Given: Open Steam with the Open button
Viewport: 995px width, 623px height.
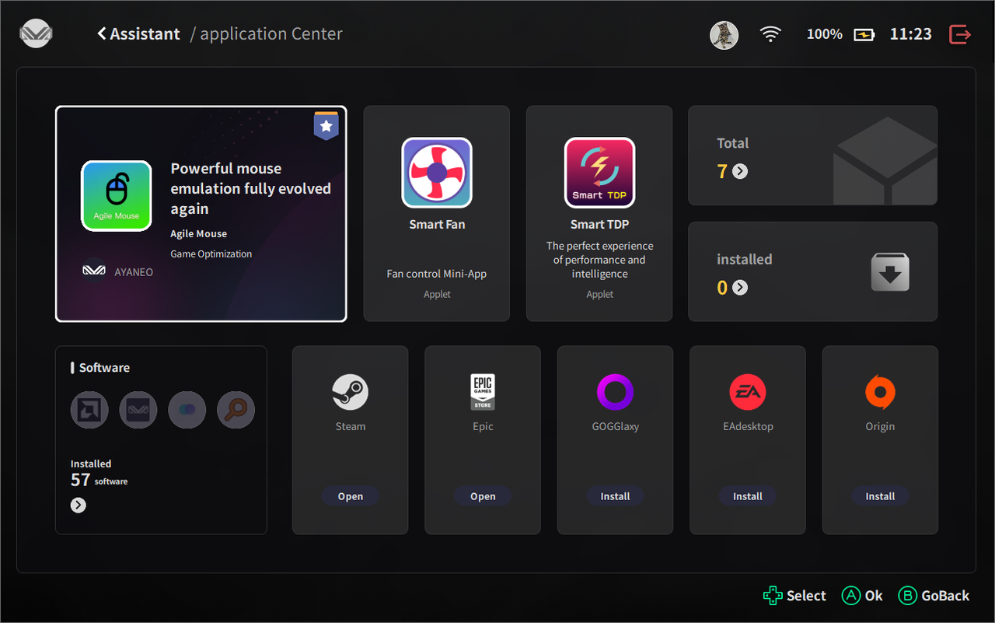Looking at the screenshot, I should click(x=351, y=496).
